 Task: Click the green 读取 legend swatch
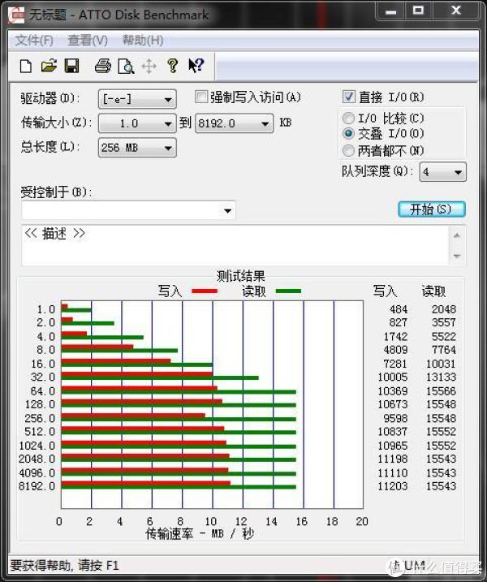click(288, 291)
